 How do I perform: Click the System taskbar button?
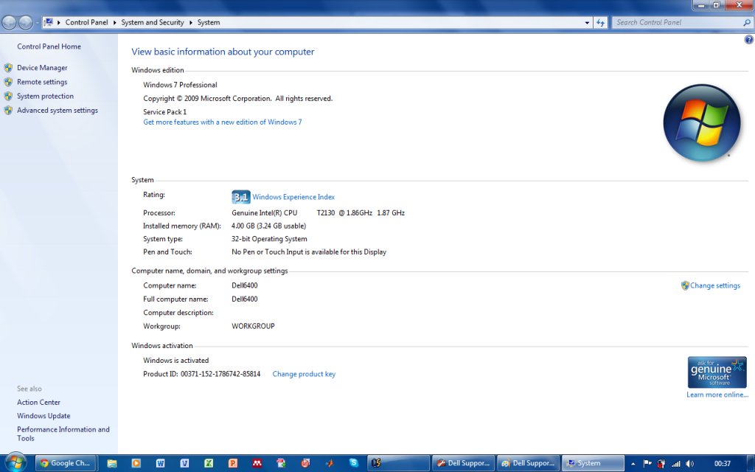click(x=593, y=463)
